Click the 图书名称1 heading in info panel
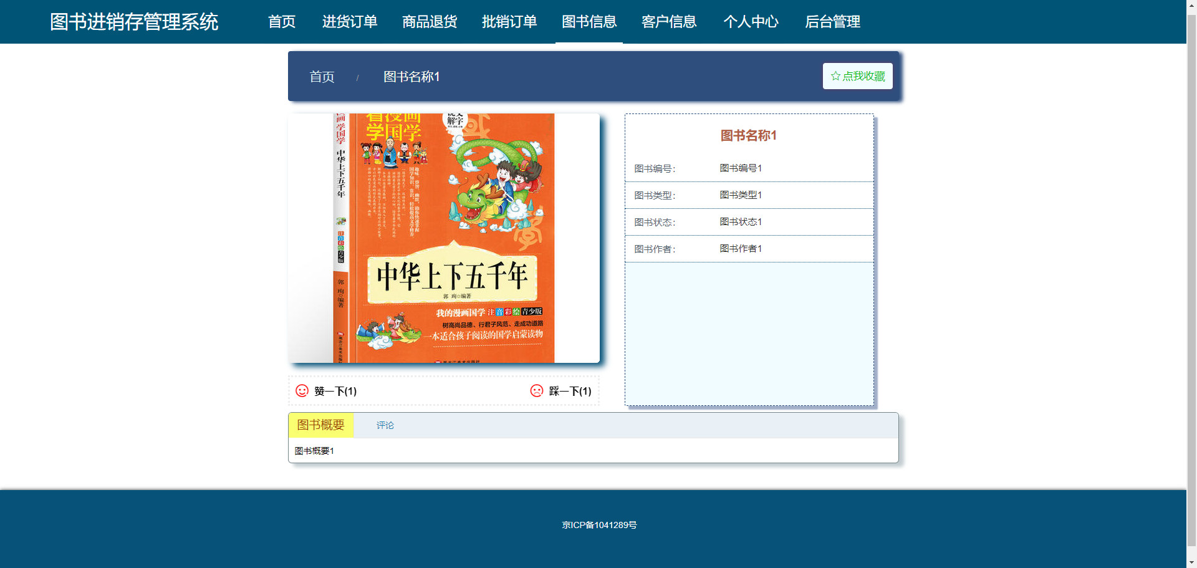Screen dimensions: 1197x568 point(749,135)
